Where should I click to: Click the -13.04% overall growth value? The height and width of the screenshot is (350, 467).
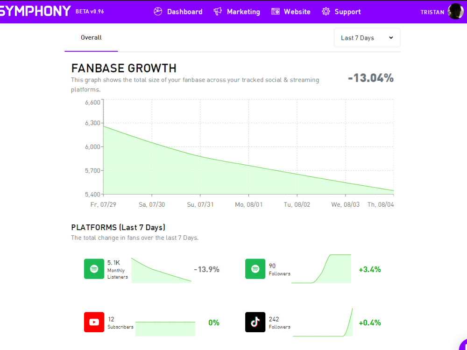(x=371, y=78)
